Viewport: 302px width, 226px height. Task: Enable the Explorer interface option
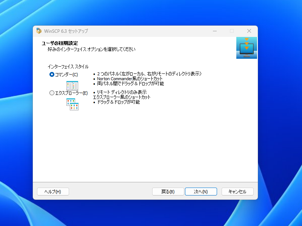click(52, 92)
